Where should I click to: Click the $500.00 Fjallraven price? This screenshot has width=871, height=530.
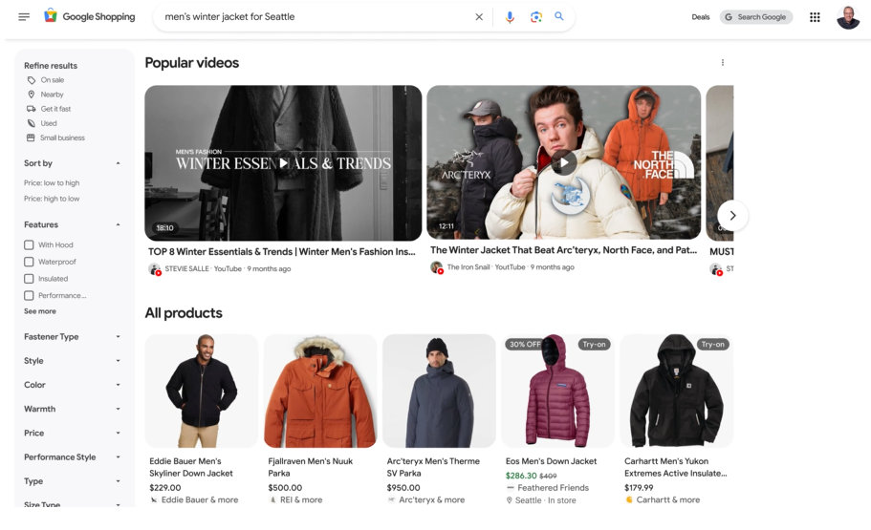(285, 488)
